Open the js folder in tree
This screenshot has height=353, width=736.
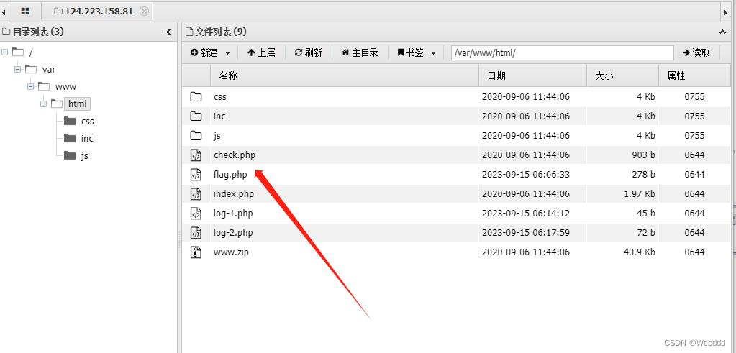point(84,156)
